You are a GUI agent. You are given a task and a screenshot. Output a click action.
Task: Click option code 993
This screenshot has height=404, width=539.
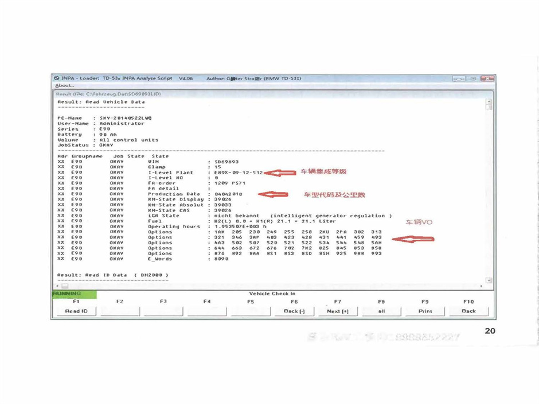[x=376, y=253]
